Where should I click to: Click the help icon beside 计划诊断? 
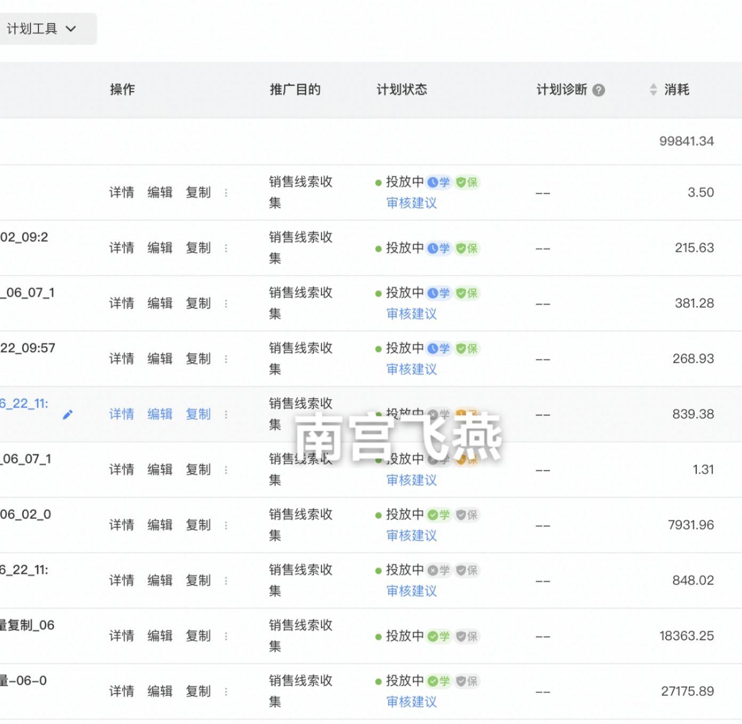(599, 90)
